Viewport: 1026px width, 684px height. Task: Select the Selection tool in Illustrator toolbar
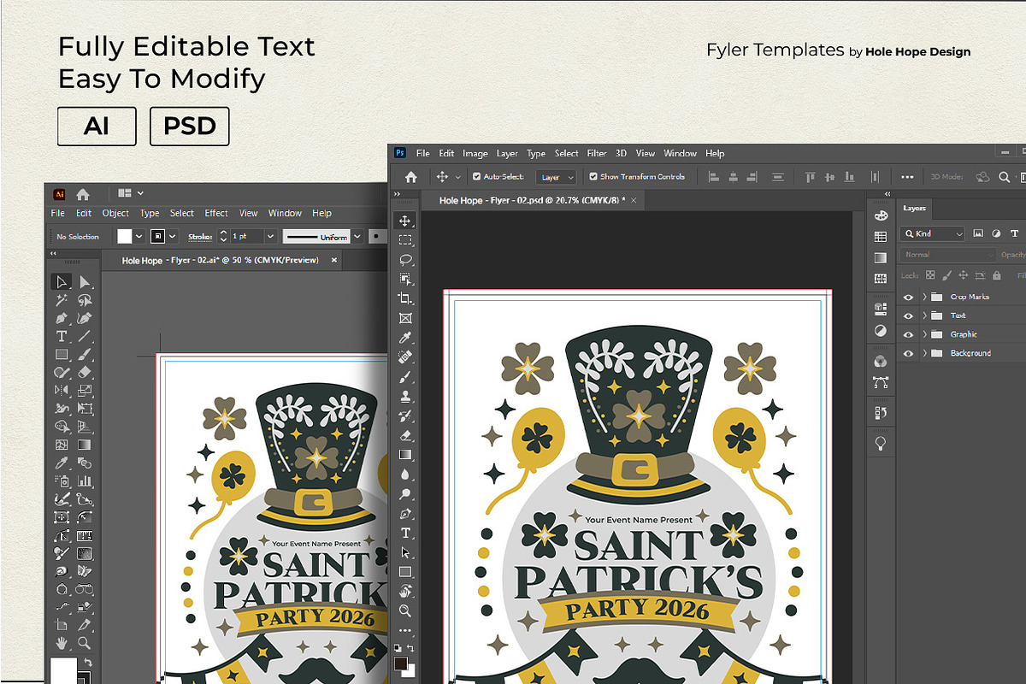62,282
